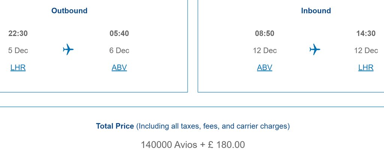This screenshot has height=154, width=384.
Task: Click the horizontal divider above Total Price
Action: (x=192, y=107)
